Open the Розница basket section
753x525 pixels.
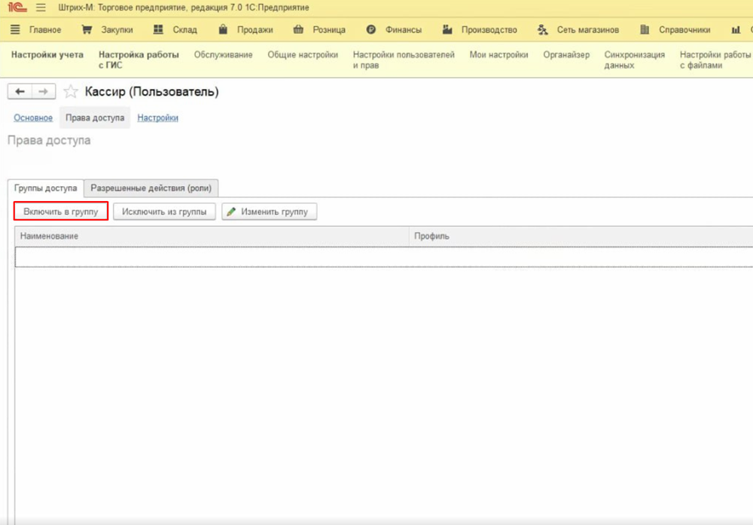click(319, 30)
